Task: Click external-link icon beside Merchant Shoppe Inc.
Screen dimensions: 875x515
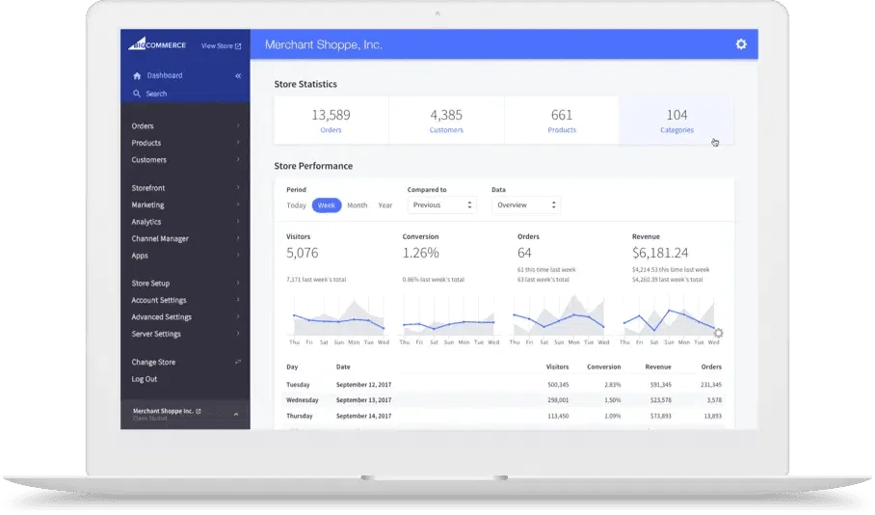Action: click(199, 411)
